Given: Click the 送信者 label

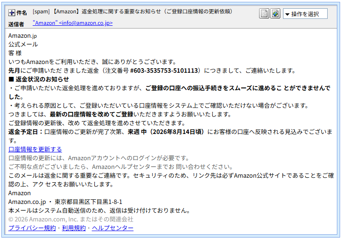Looking at the screenshot, I should (16, 24).
